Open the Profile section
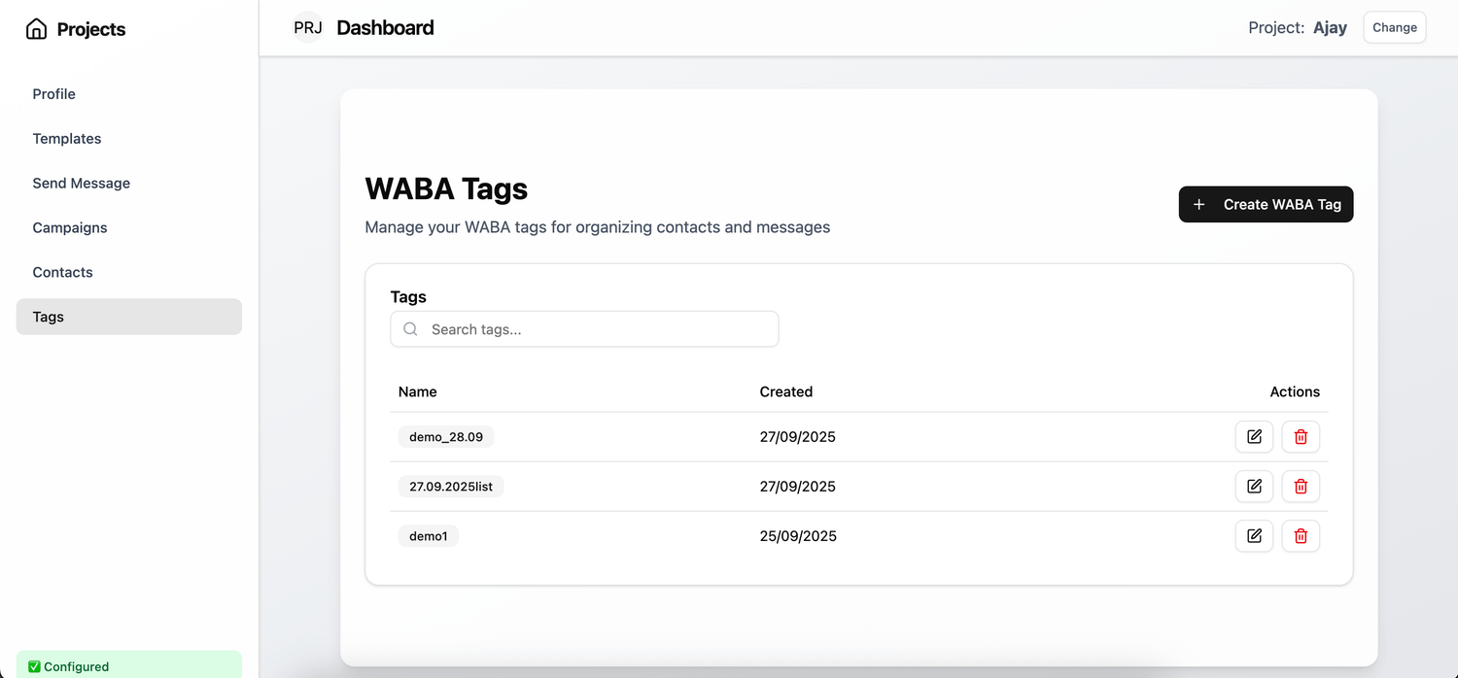Image resolution: width=1458 pixels, height=678 pixels. (x=53, y=93)
